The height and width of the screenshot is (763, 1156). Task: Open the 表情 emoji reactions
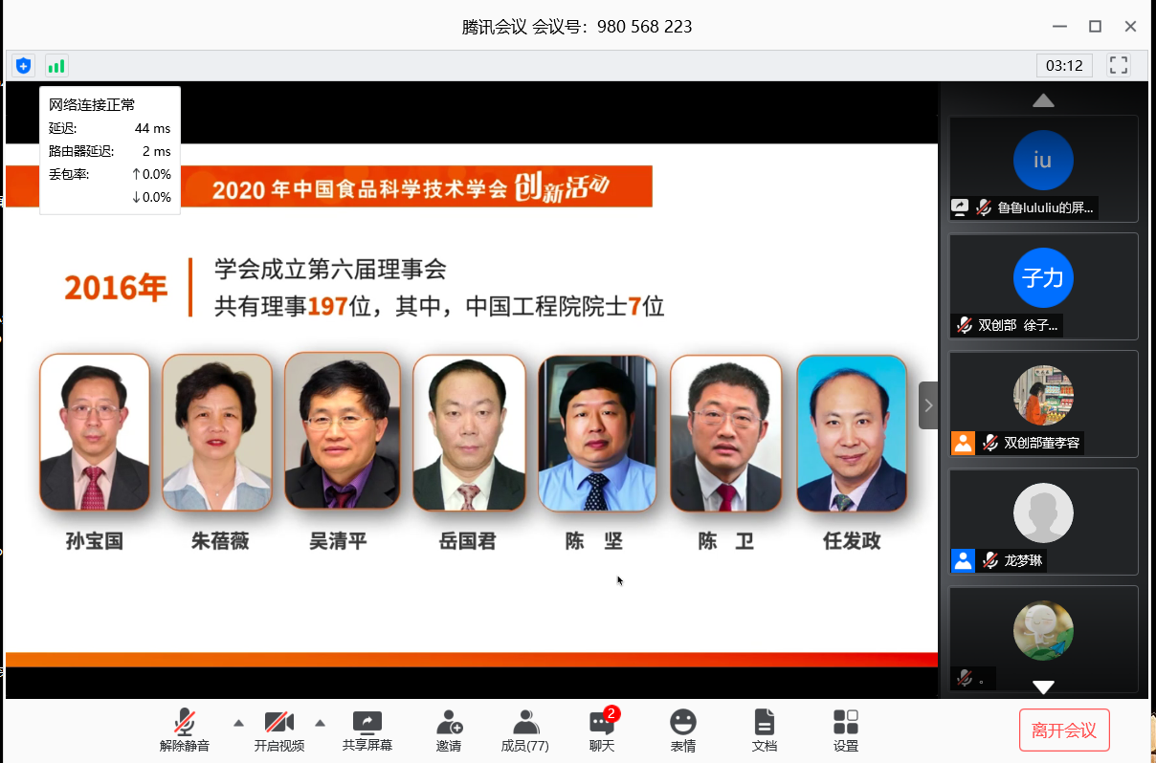pyautogui.click(x=682, y=730)
